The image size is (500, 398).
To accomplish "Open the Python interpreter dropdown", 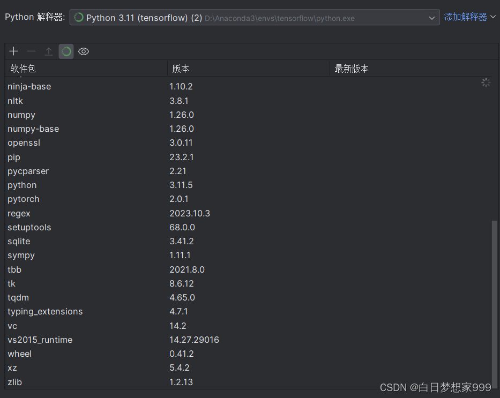I will [255, 18].
